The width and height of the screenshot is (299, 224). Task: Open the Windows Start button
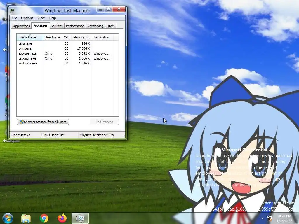(8, 218)
